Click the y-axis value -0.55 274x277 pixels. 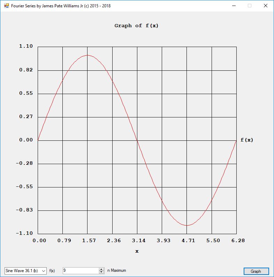pos(24,186)
